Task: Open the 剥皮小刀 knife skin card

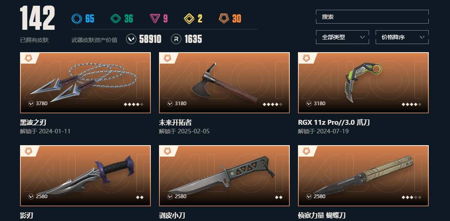Action: tap(224, 175)
